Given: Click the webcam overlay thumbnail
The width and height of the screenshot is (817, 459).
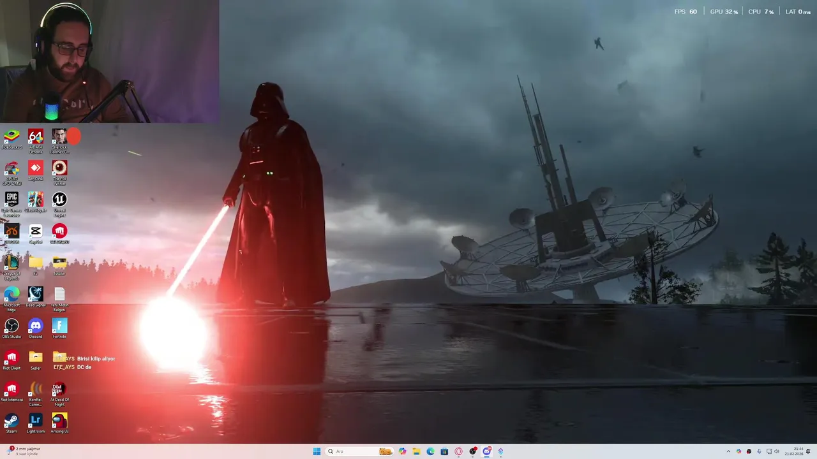Looking at the screenshot, I should click(109, 61).
